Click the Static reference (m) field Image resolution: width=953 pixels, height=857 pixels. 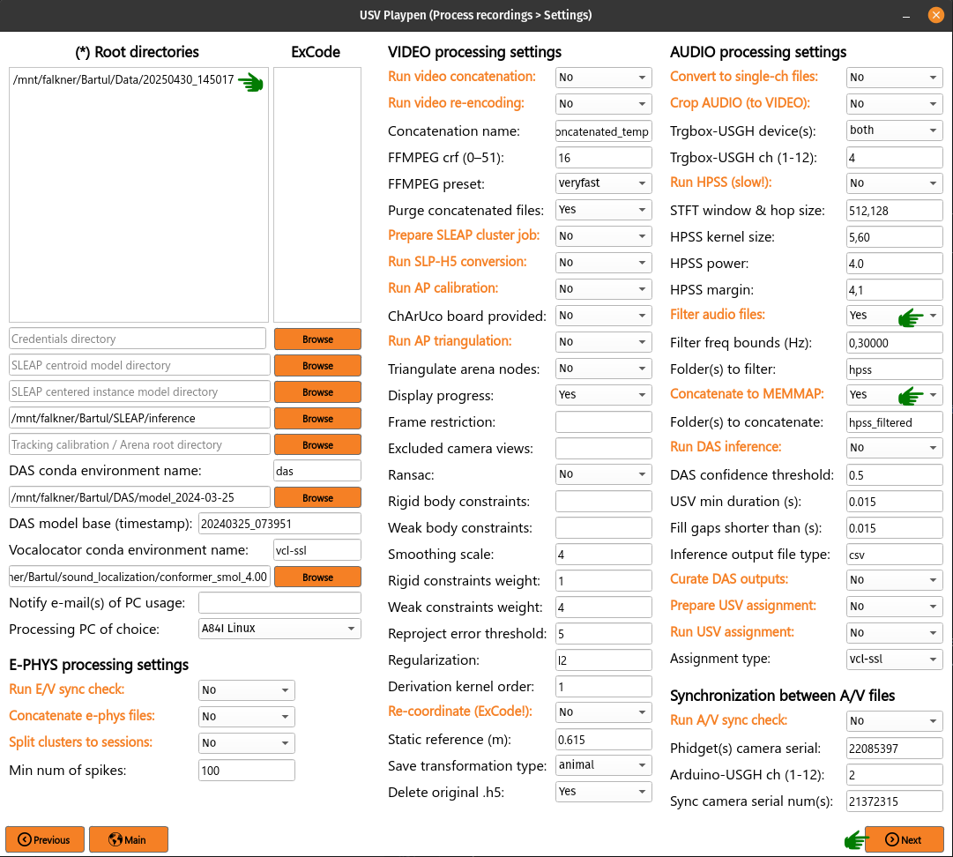click(x=603, y=740)
